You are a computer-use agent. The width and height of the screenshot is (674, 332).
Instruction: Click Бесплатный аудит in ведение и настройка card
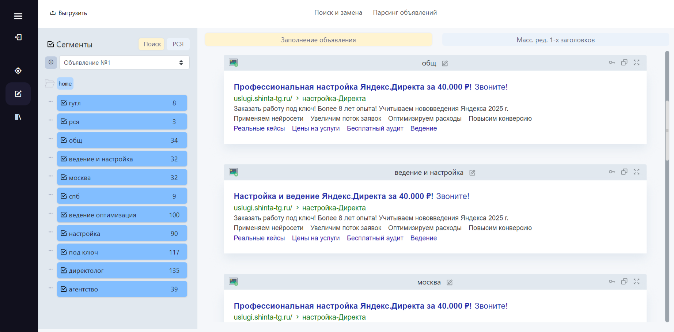pyautogui.click(x=375, y=238)
